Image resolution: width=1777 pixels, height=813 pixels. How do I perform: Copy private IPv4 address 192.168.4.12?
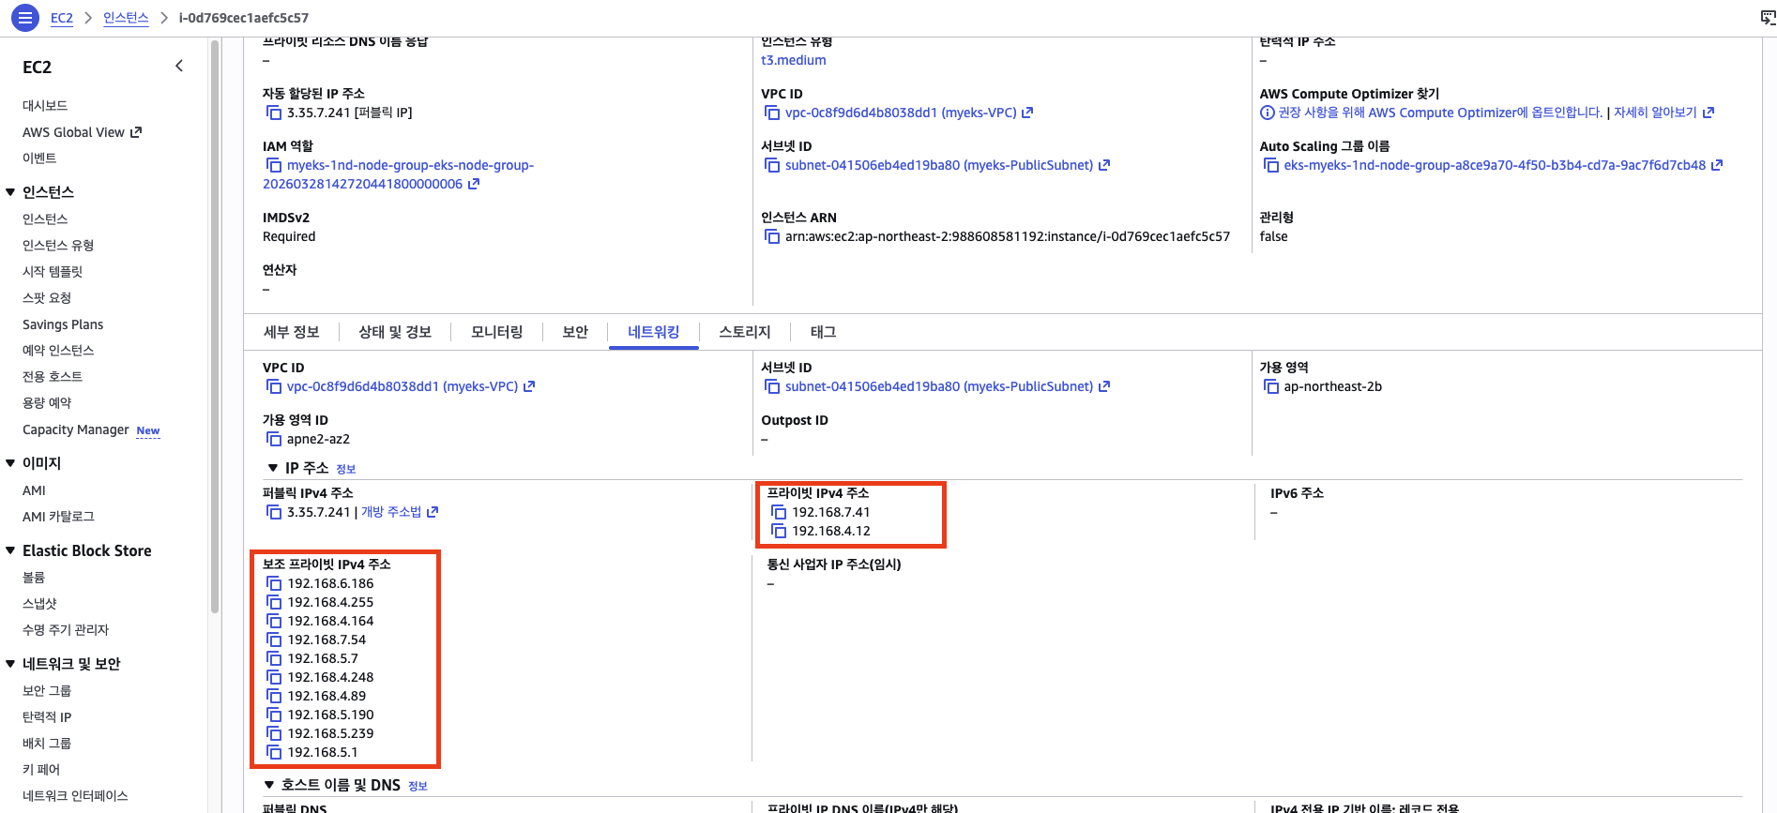779,531
